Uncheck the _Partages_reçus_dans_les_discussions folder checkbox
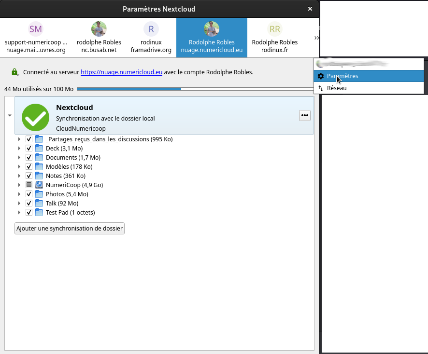Image resolution: width=428 pixels, height=354 pixels. (x=29, y=139)
